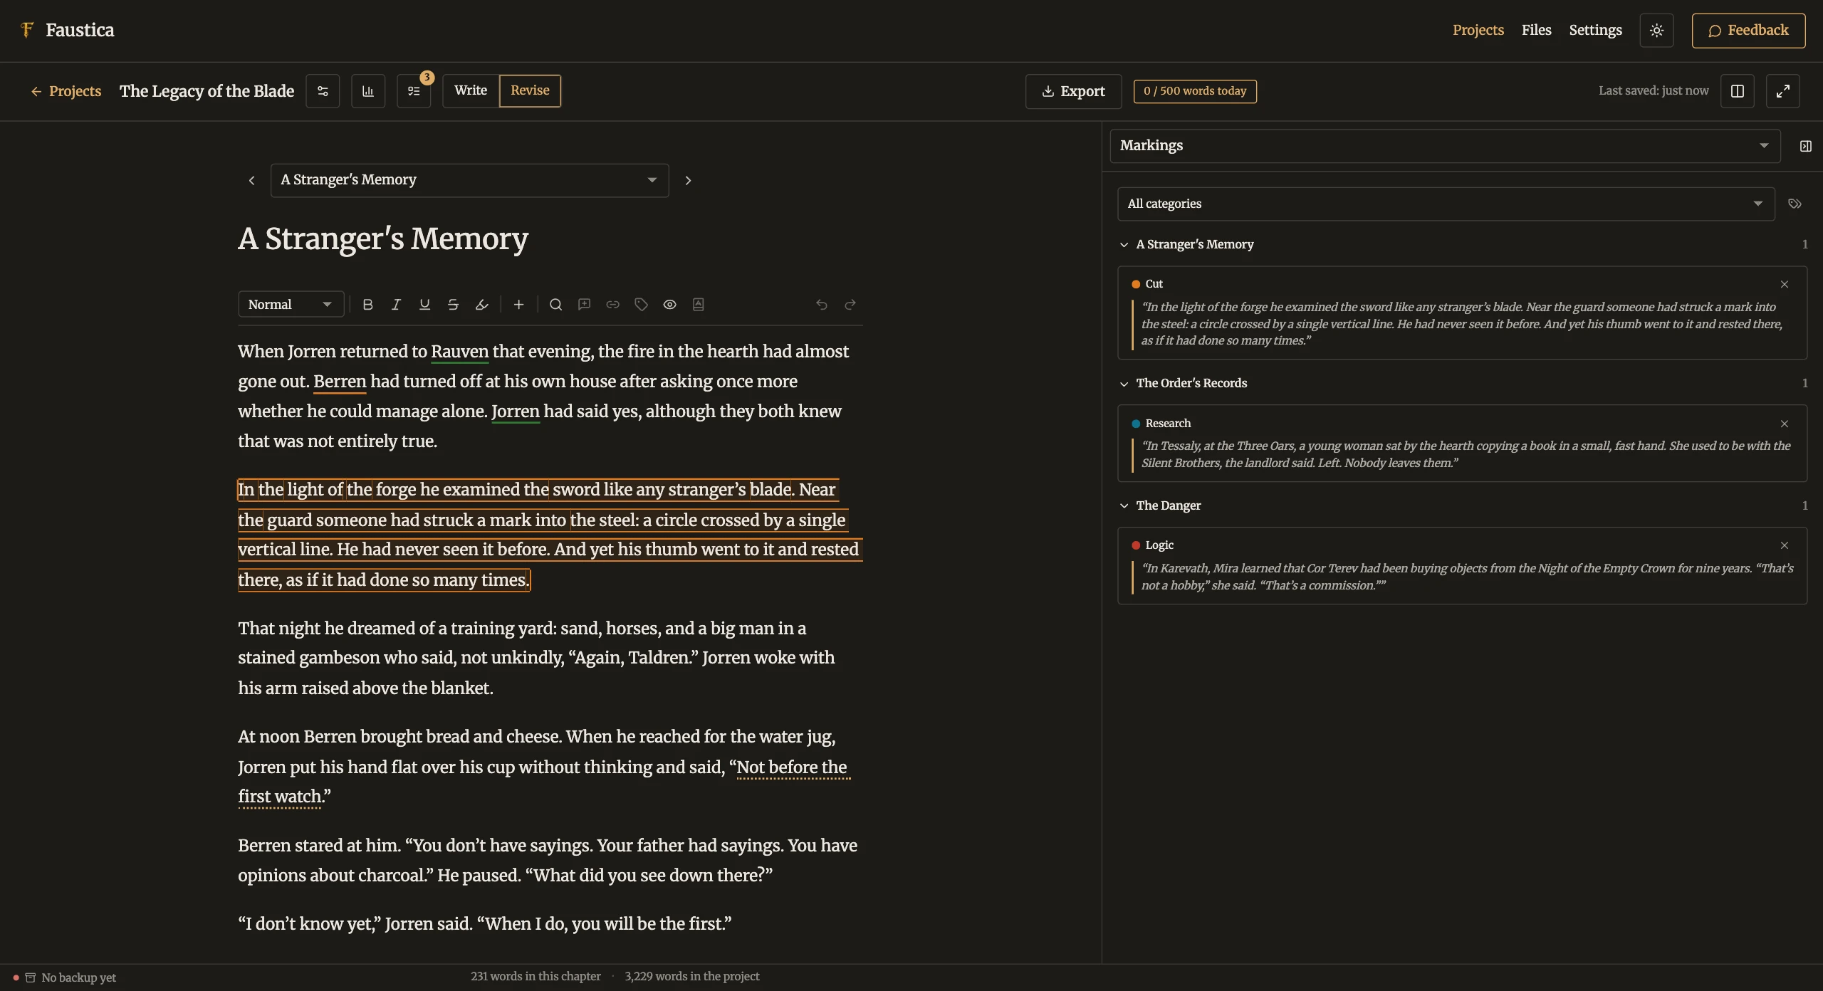
Task: Remove the Logic marking card
Action: 1785,546
